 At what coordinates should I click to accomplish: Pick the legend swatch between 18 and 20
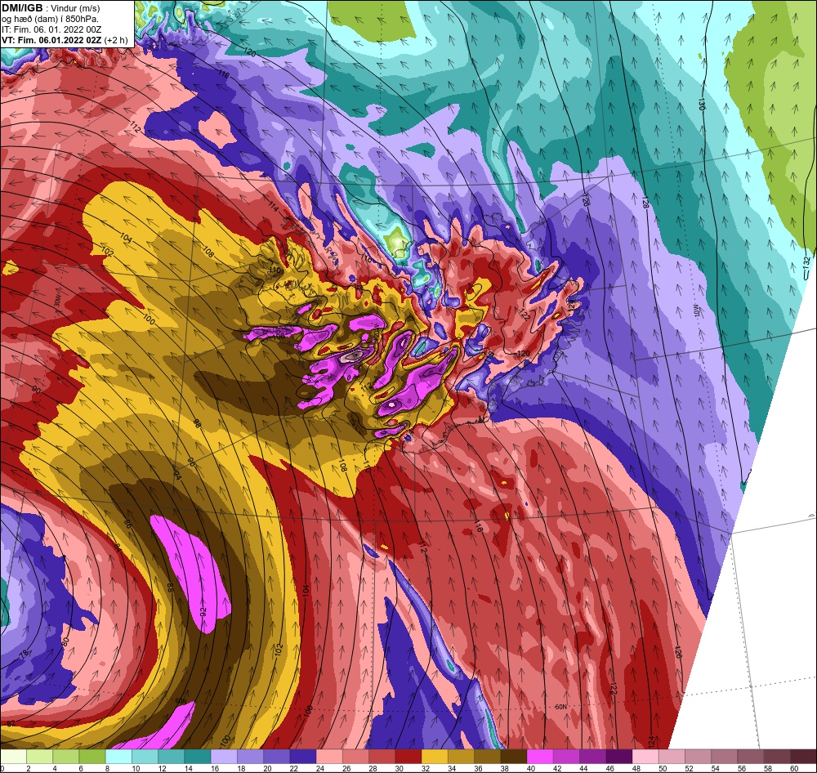tap(250, 757)
